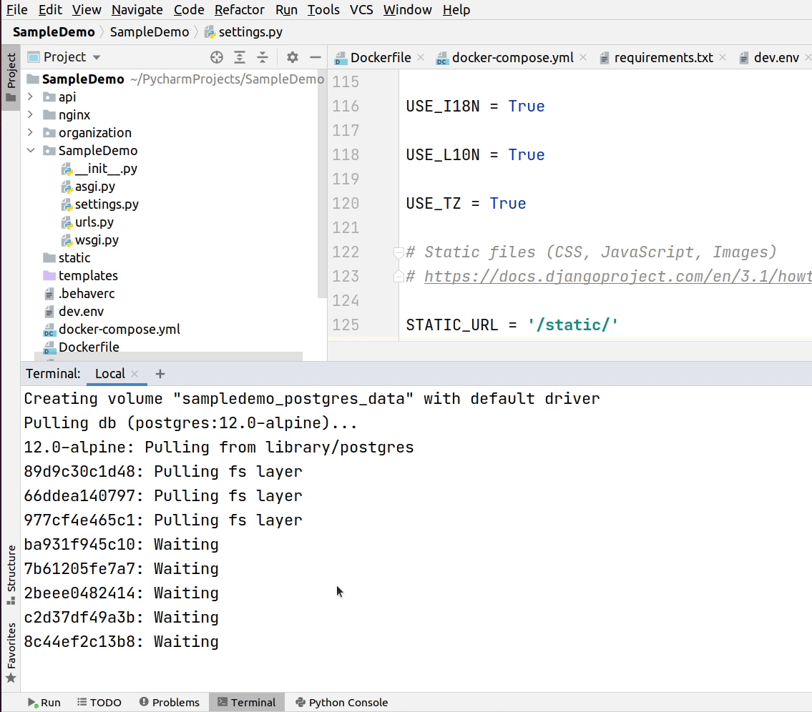Image resolution: width=812 pixels, height=712 pixels.
Task: Open the Project view dropdown
Action: (x=97, y=57)
